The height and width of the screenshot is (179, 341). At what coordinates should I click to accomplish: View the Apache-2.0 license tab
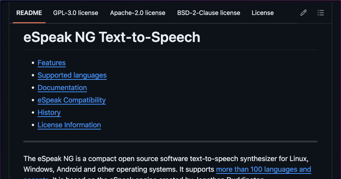[138, 13]
